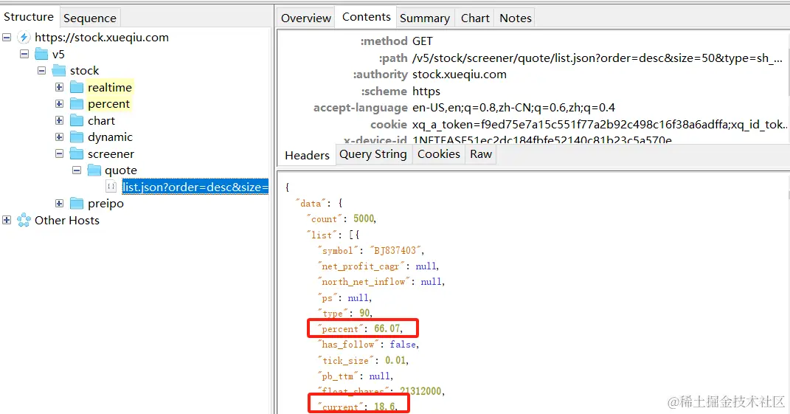The image size is (790, 414).
Task: Open the Overview tab
Action: (306, 18)
